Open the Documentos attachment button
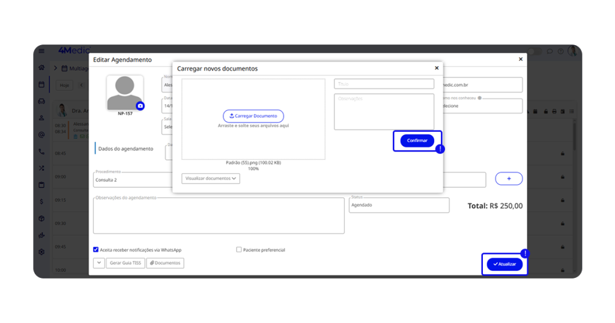This screenshot has height=323, width=615. [x=165, y=263]
